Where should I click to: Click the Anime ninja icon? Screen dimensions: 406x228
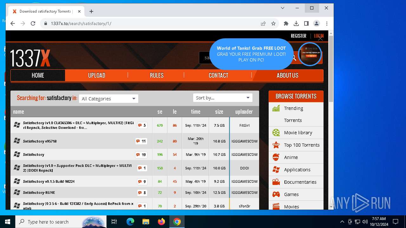coord(276,157)
